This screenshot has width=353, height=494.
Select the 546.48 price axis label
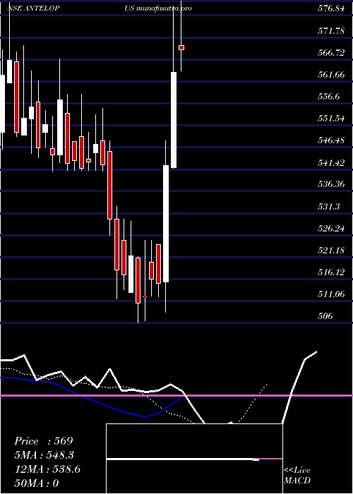click(331, 140)
